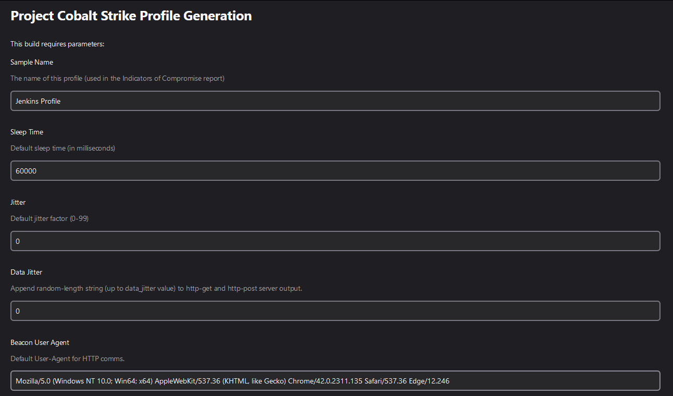Click the jitter factor (0-99) description
This screenshot has width=673, height=396.
tap(49, 218)
